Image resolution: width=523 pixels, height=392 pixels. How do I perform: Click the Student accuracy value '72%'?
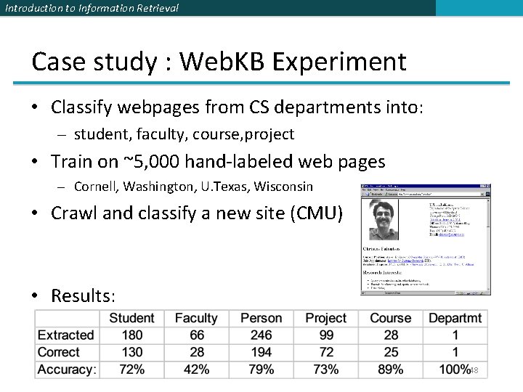click(x=132, y=369)
